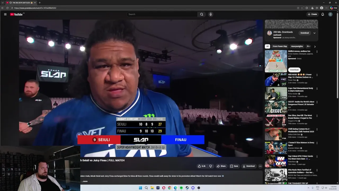
Task: Open options for Cops Find Dismembered video
Action: click(x=317, y=89)
